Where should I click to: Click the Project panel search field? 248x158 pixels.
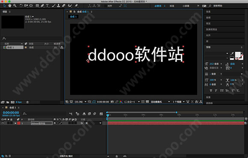point(32,38)
